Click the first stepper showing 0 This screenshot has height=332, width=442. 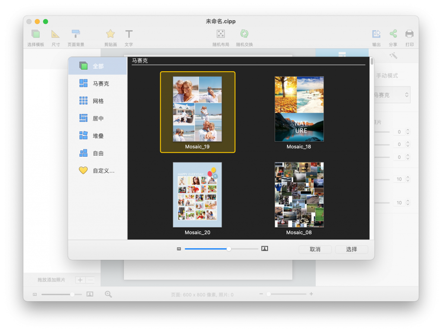408,132
